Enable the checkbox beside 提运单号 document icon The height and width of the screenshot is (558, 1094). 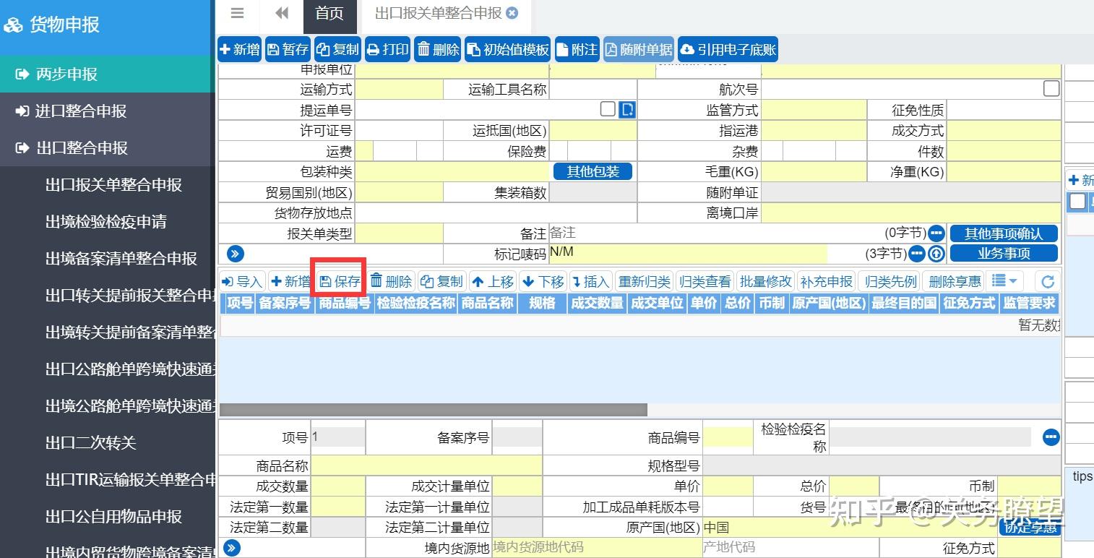[x=608, y=108]
